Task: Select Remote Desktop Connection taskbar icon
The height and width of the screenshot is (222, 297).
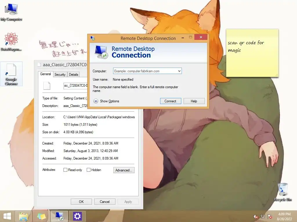Action: pyautogui.click(x=59, y=216)
